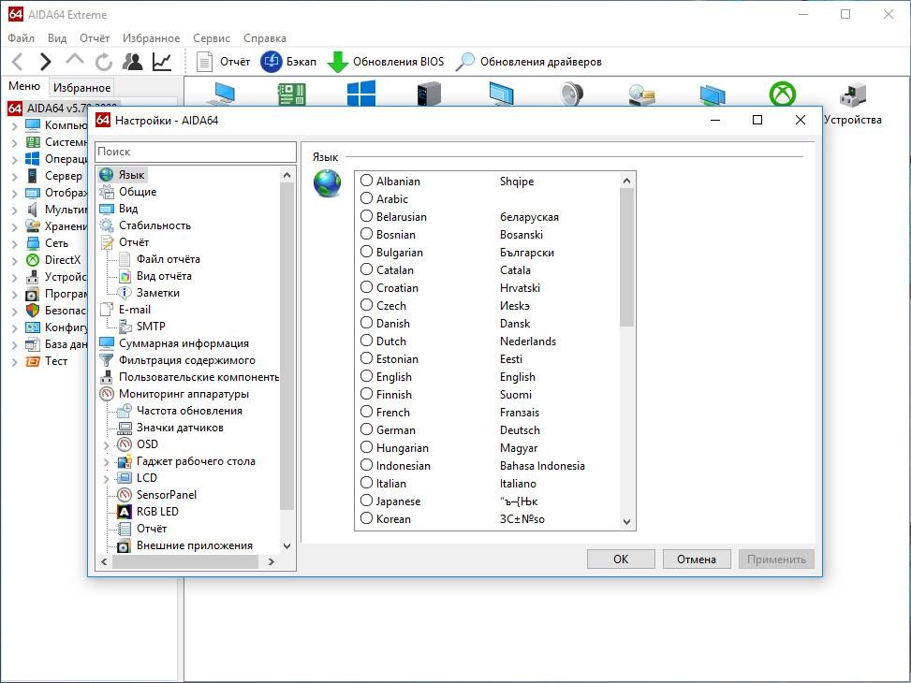This screenshot has width=911, height=683.
Task: Select the German language radio button
Action: coord(366,429)
